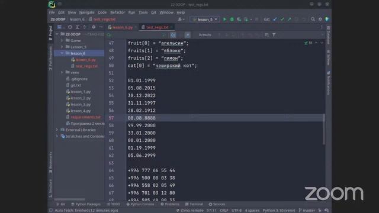
Task: Select opened file target icon in project panel
Action: [x=70, y=27]
